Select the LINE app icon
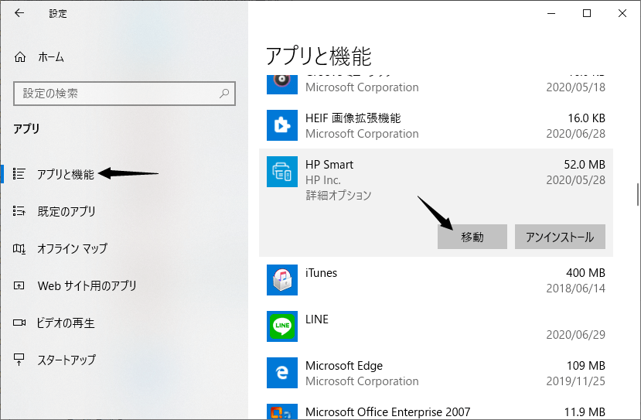Screen dimensions: 641x420 tap(282, 326)
